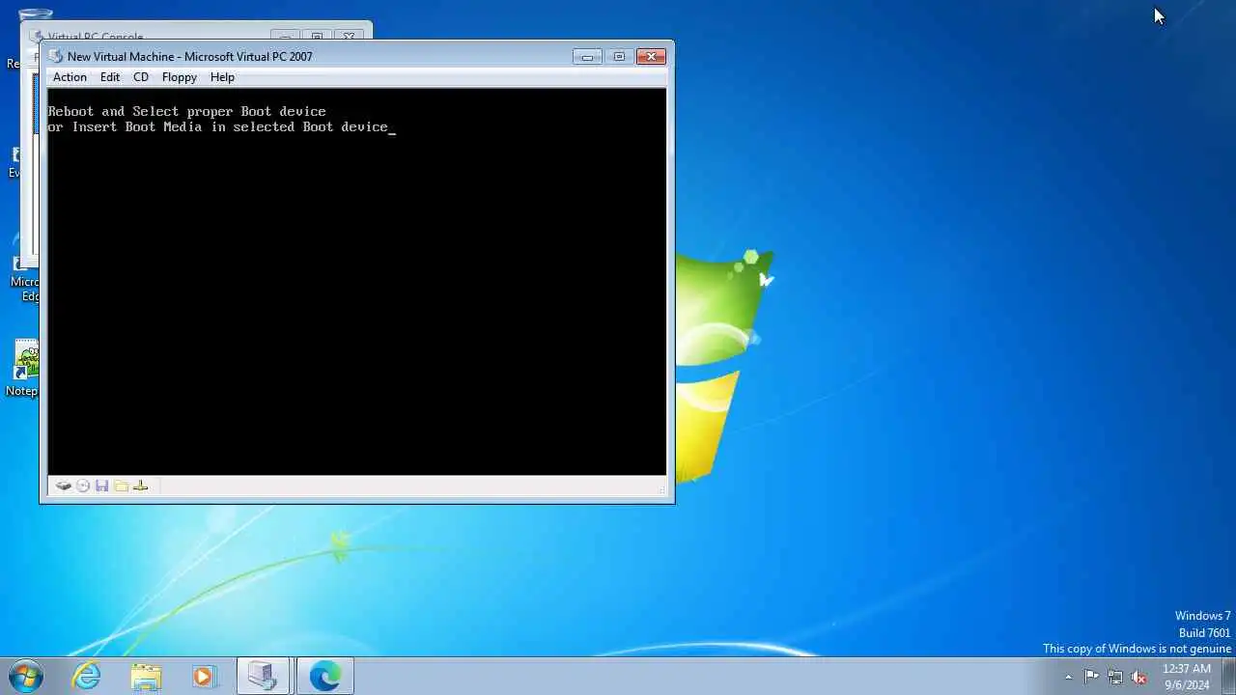1236x695 pixels.
Task: Minimize the New Virtual Machine window
Action: point(587,57)
